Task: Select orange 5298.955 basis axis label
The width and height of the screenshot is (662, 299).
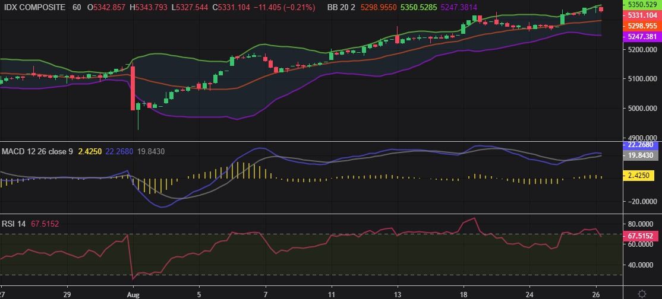Action: [642, 26]
